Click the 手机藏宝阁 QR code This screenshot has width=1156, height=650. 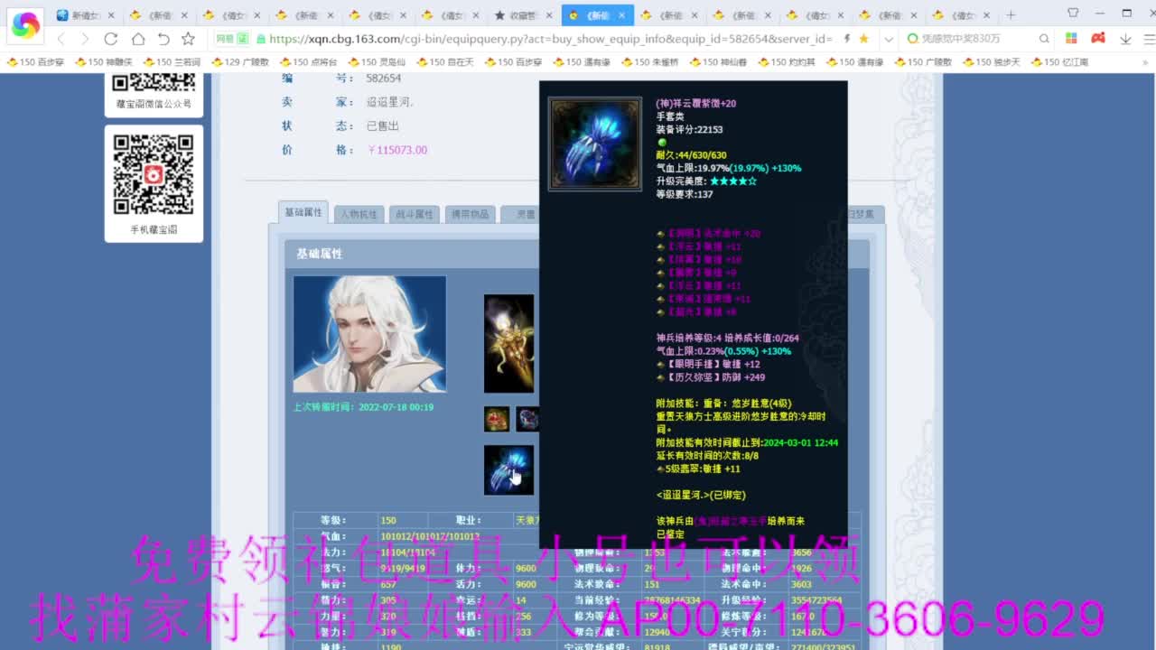[x=154, y=174]
